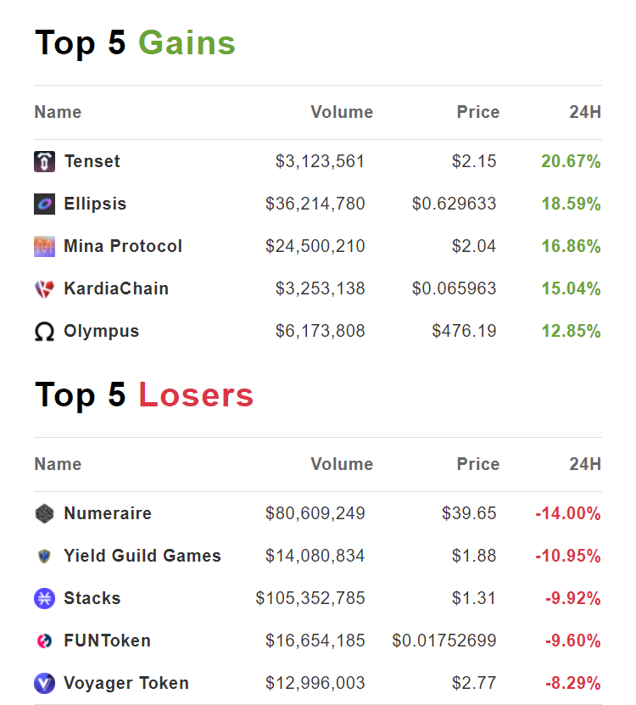Open the Mina Protocol link
The image size is (636, 705).
123,246
